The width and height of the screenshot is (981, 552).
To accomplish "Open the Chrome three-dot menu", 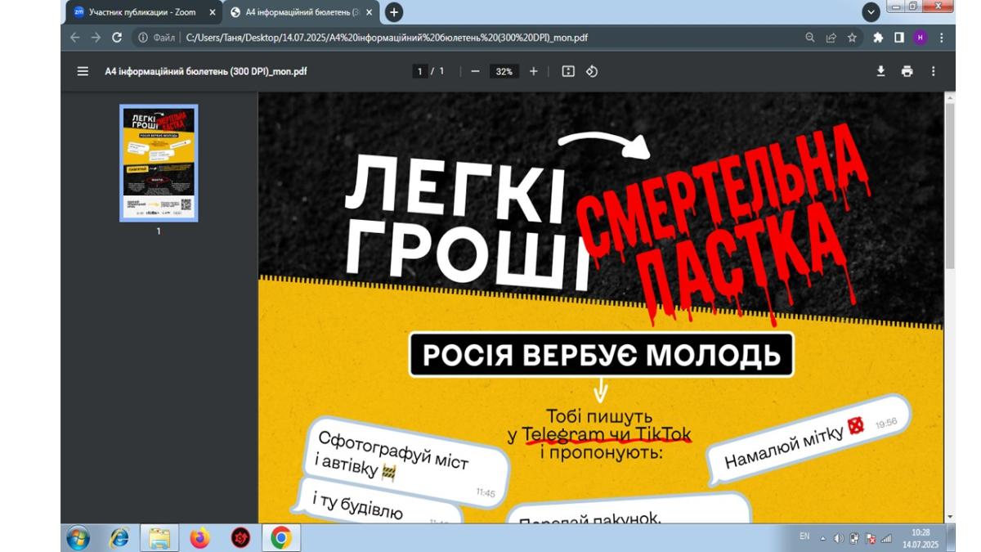I will point(942,38).
